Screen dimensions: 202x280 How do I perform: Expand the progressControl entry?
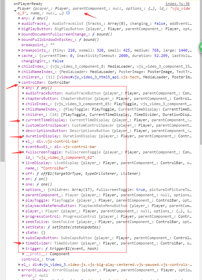point(23,216)
